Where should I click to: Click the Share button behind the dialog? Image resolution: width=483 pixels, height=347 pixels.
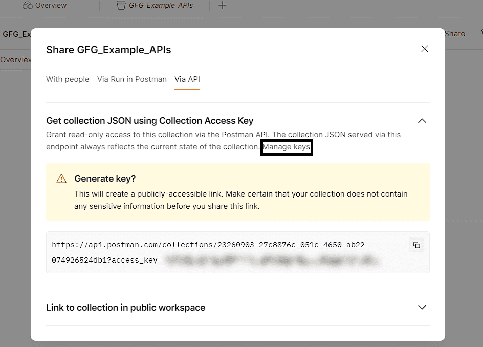455,34
